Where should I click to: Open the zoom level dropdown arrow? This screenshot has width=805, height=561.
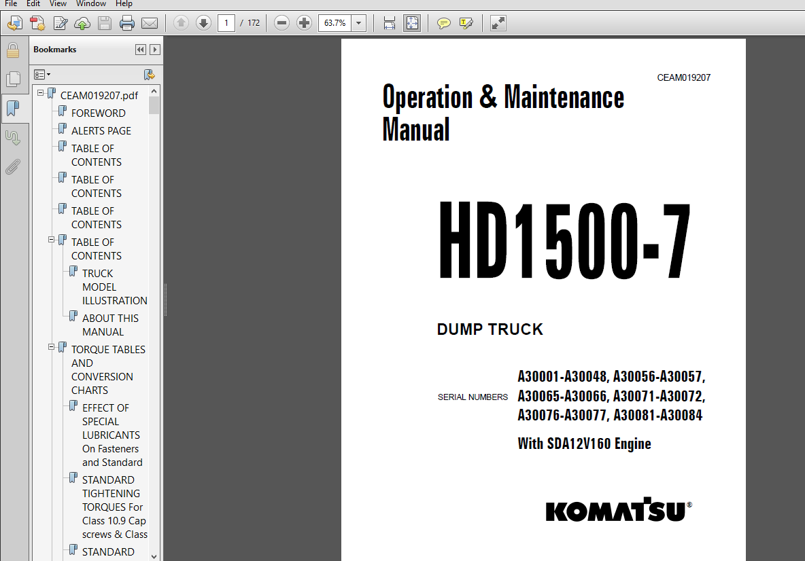[359, 23]
